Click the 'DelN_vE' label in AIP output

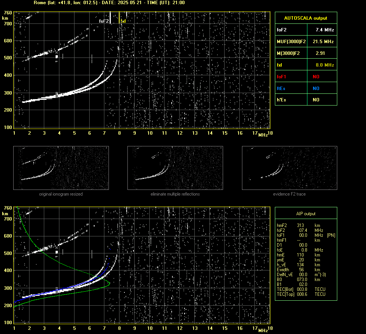[x=285, y=275]
